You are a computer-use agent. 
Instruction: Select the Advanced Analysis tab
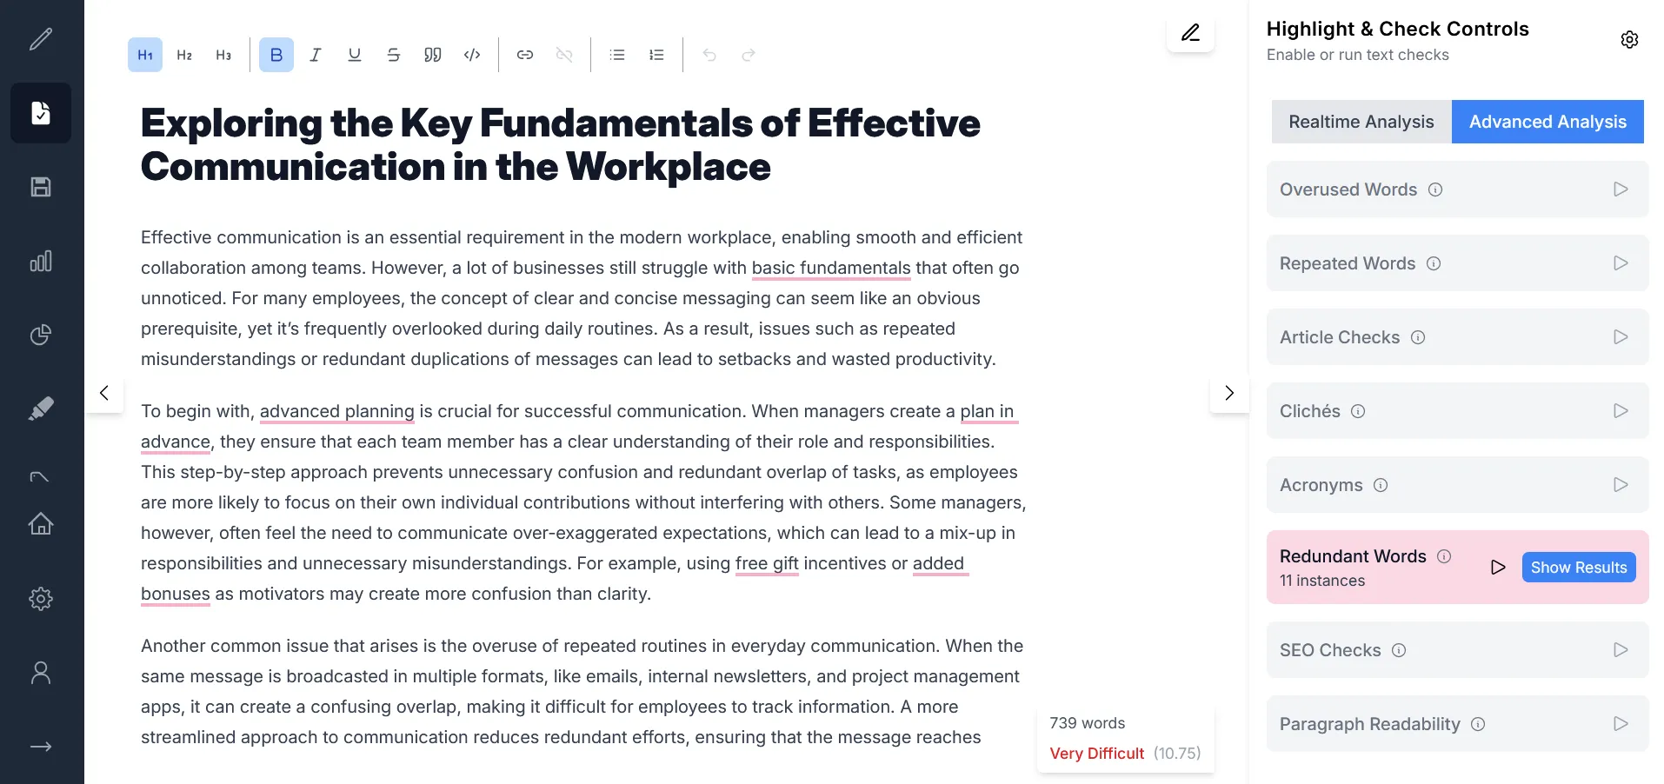[1547, 122]
